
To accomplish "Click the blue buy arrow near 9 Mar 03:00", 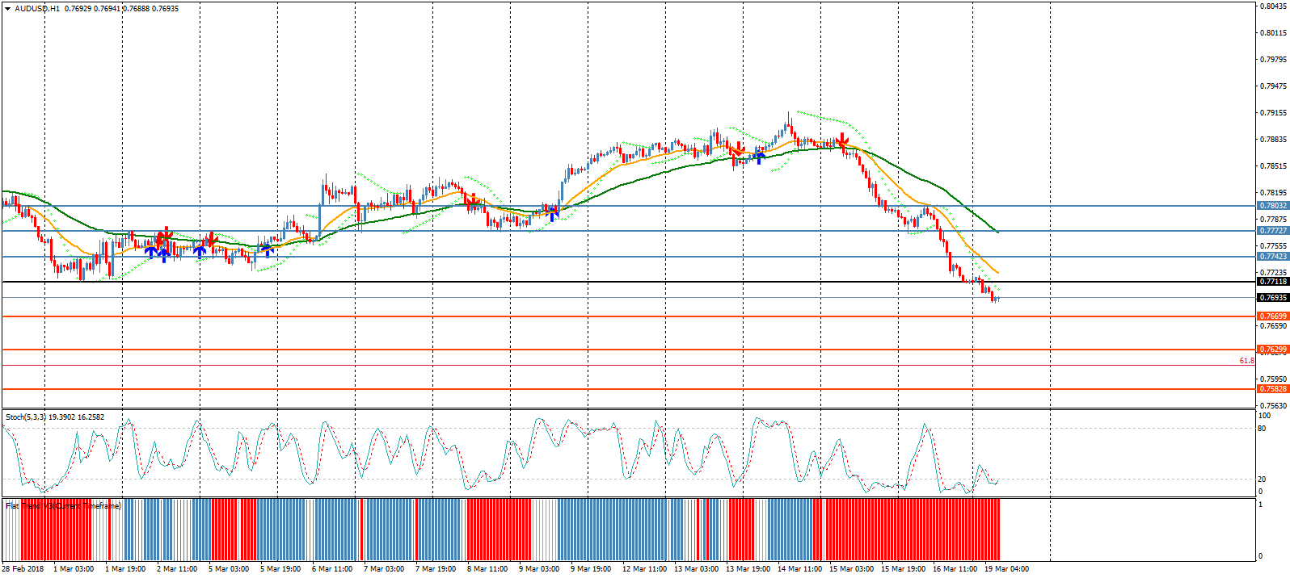I will 553,214.
